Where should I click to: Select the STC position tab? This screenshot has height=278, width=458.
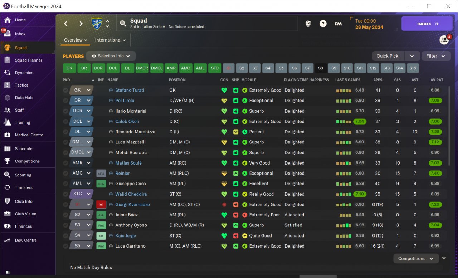(215, 68)
